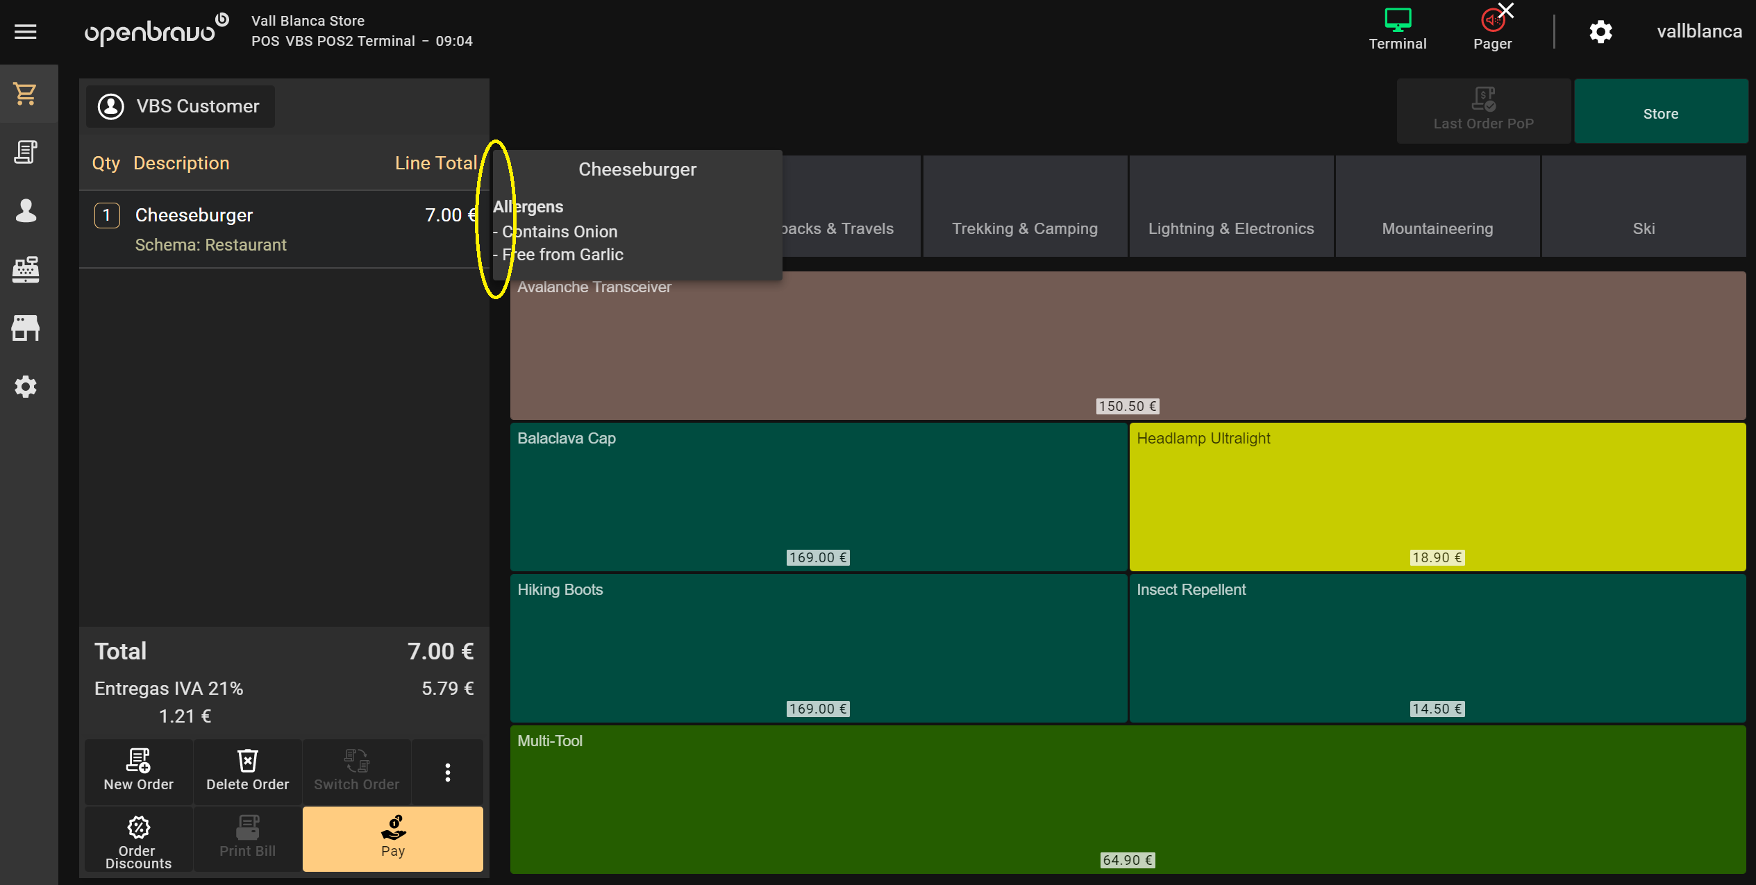Add the yellow Headlamp Ultralight tile
This screenshot has width=1756, height=885.
[x=1437, y=496]
